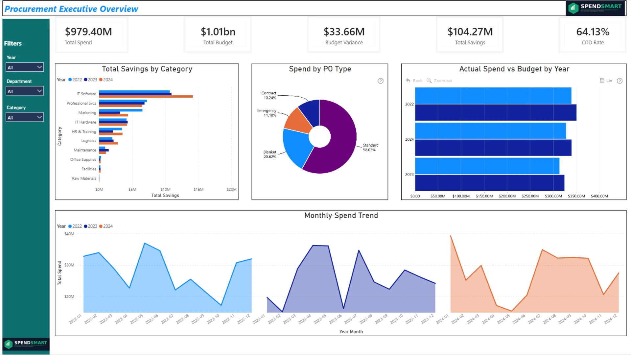Image resolution: width=631 pixels, height=355 pixels.
Task: Click the Lin scale label
Action: pyautogui.click(x=609, y=81)
